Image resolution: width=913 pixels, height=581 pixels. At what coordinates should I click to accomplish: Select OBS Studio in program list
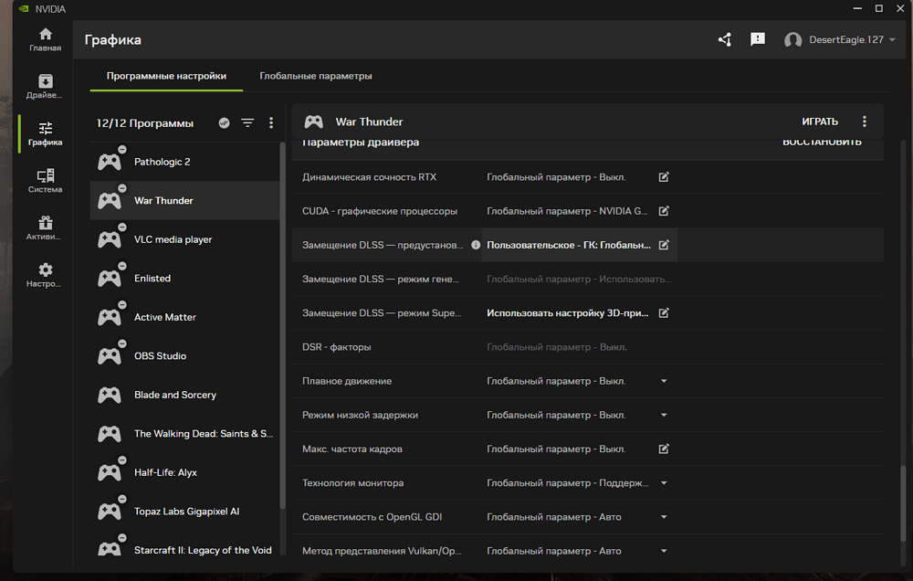(185, 356)
